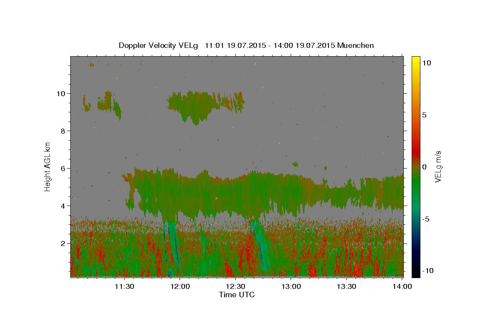Click the mid-level cloud layer around 12:30 at 5 km

pyautogui.click(x=235, y=194)
